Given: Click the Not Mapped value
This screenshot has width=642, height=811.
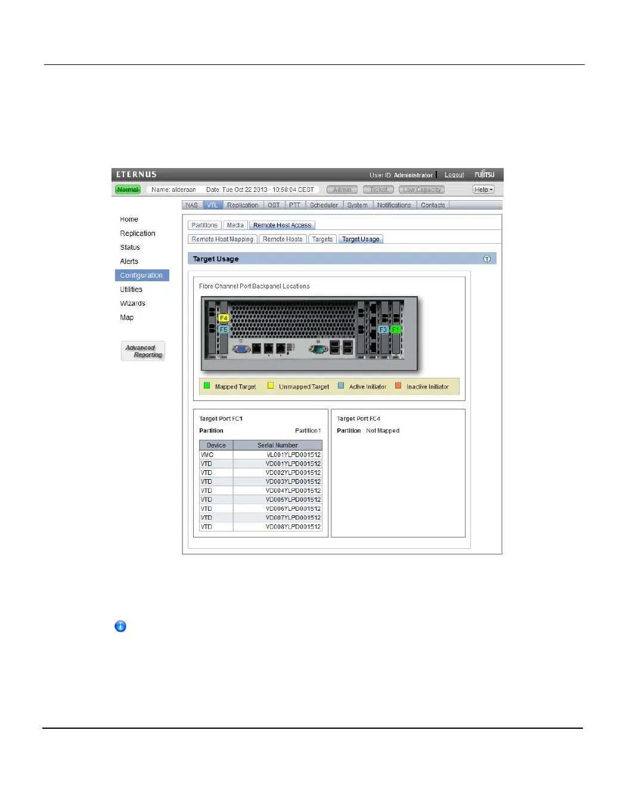Looking at the screenshot, I should [383, 431].
